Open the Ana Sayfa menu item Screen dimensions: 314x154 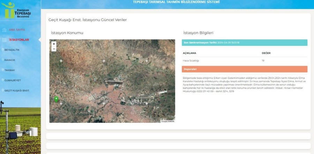pos(17,30)
